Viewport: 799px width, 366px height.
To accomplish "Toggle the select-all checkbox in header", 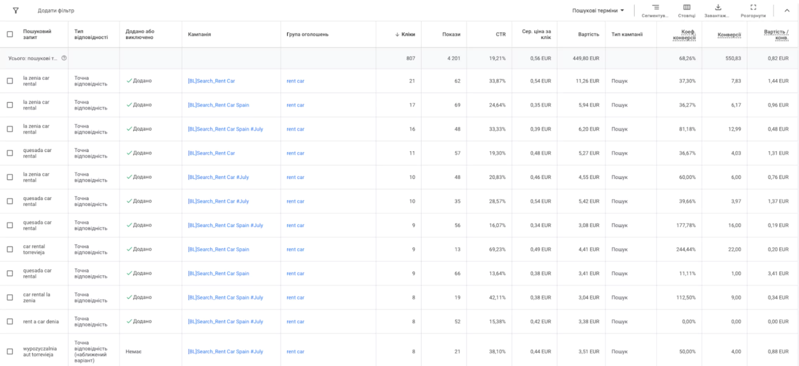I will [x=10, y=34].
